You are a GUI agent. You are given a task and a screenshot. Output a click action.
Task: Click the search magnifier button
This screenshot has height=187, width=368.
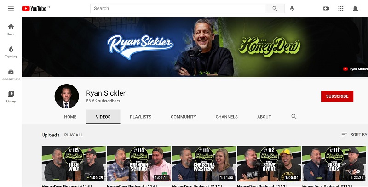point(275,8)
